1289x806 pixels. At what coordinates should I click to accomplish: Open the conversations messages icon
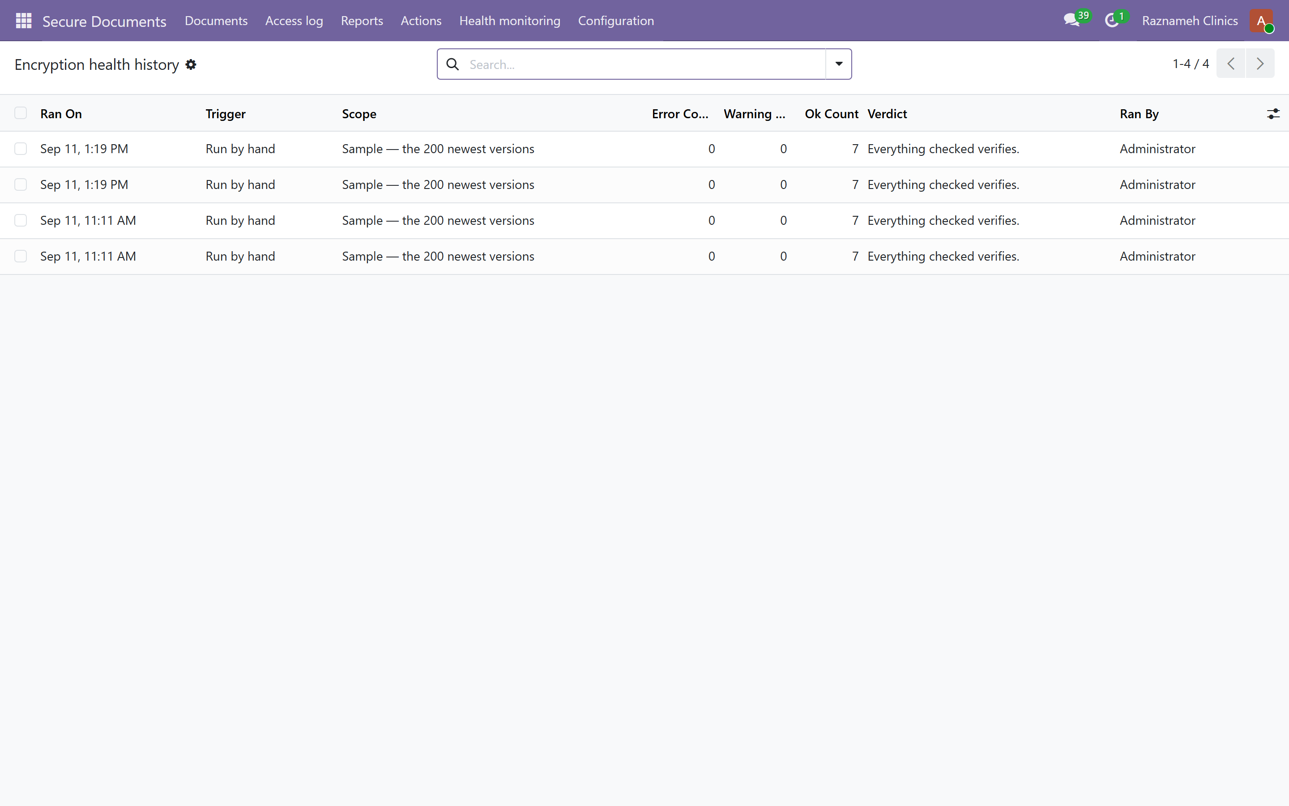tap(1071, 21)
